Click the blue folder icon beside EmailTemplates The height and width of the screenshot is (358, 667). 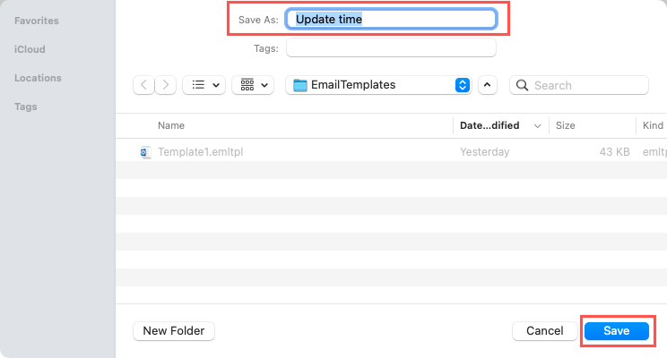(300, 85)
